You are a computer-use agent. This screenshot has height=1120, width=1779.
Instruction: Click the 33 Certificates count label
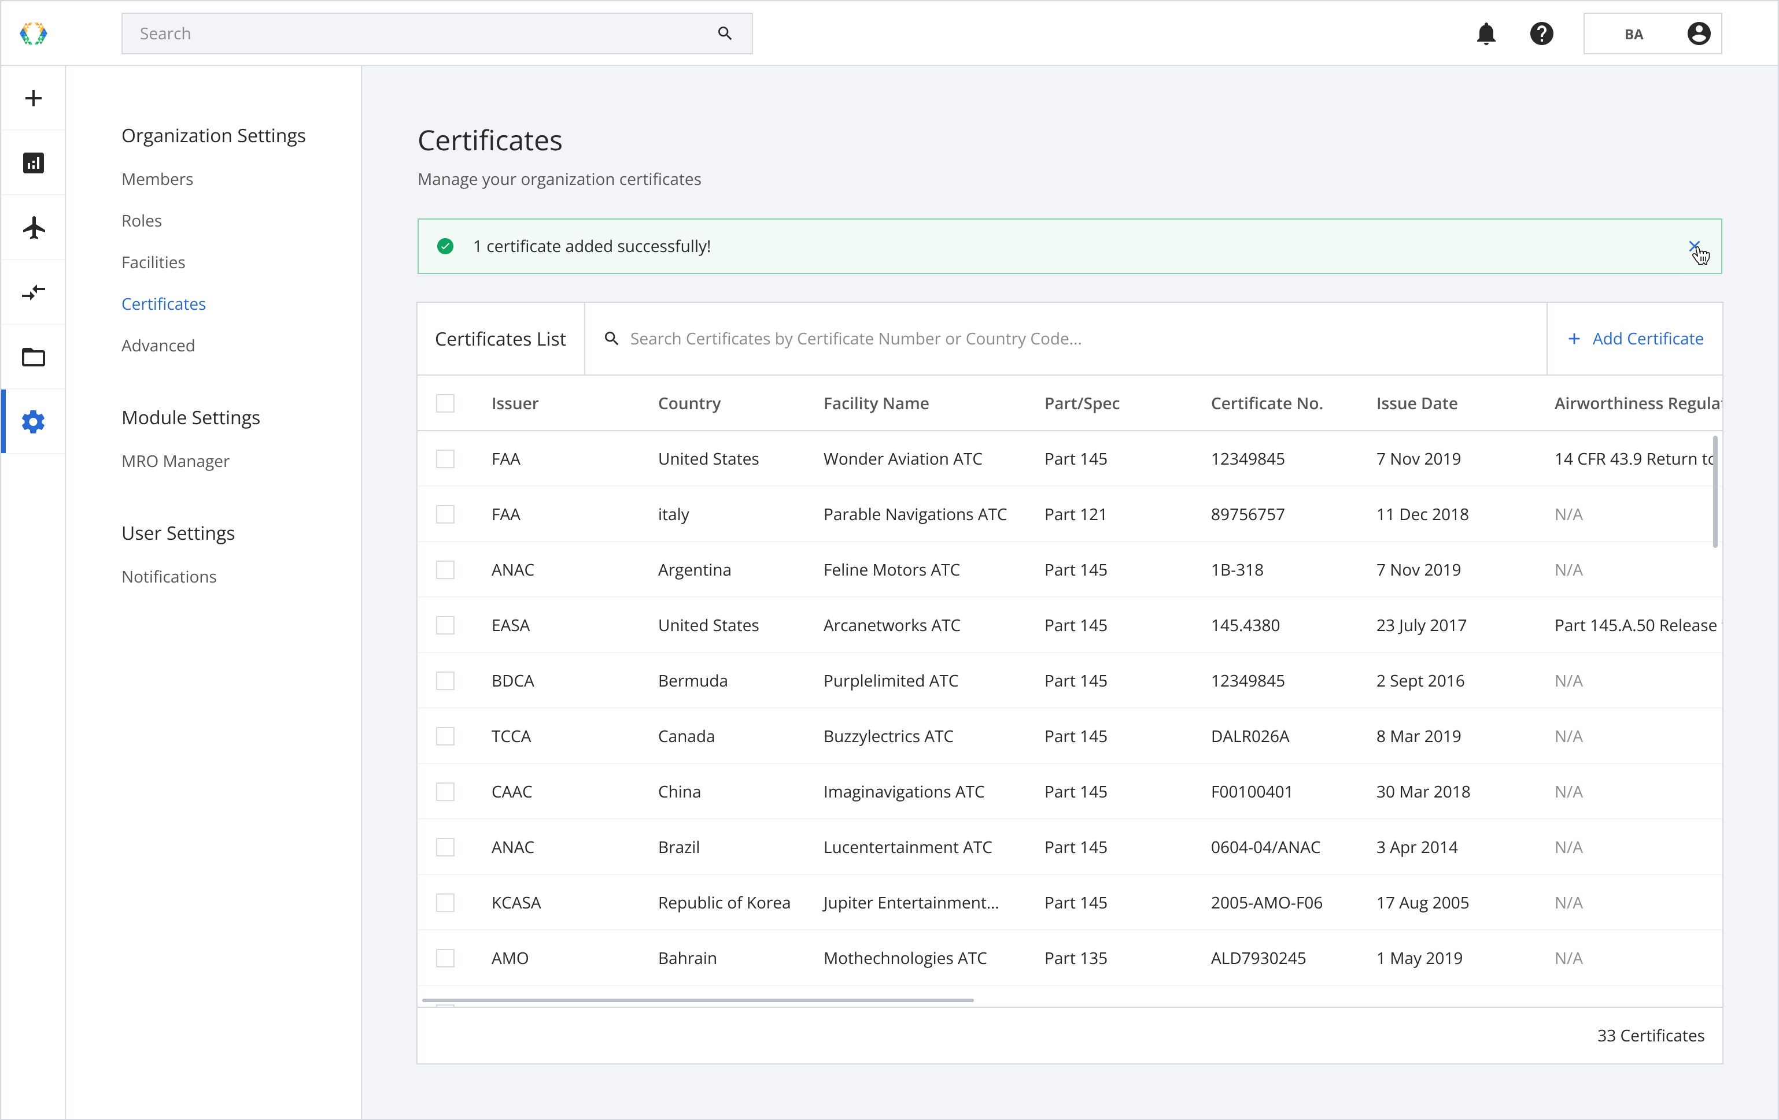coord(1651,1035)
